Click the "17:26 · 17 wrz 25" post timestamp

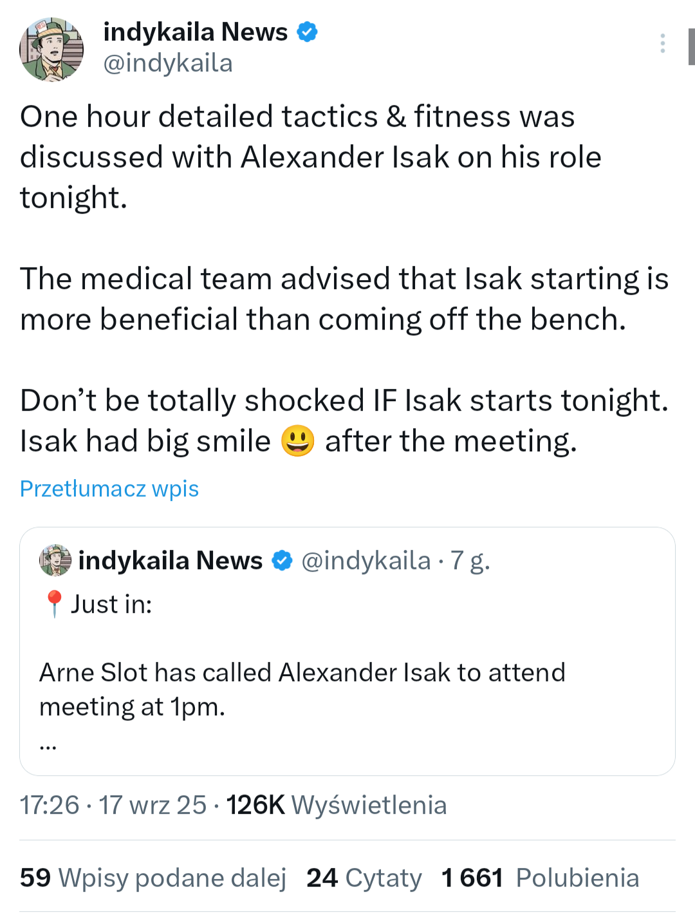(x=113, y=805)
